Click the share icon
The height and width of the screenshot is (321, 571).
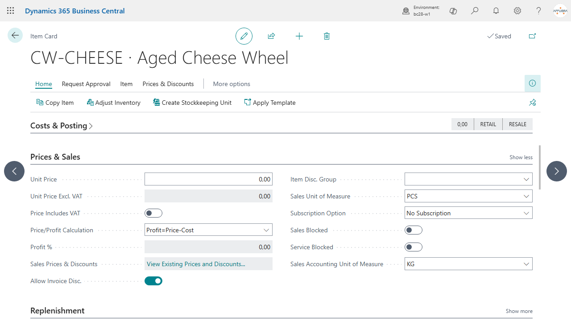[x=271, y=36]
